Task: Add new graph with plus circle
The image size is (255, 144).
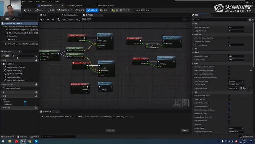Action: click(x=36, y=60)
